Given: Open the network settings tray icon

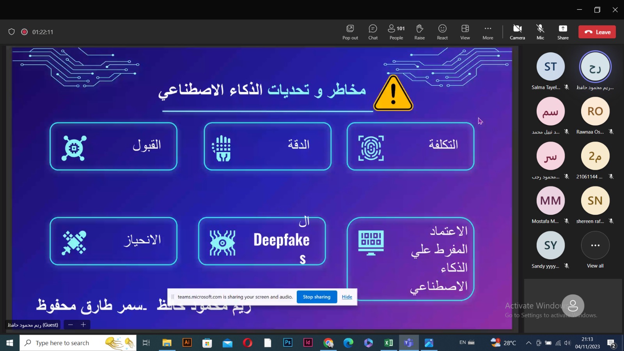Looking at the screenshot, I should 558,343.
